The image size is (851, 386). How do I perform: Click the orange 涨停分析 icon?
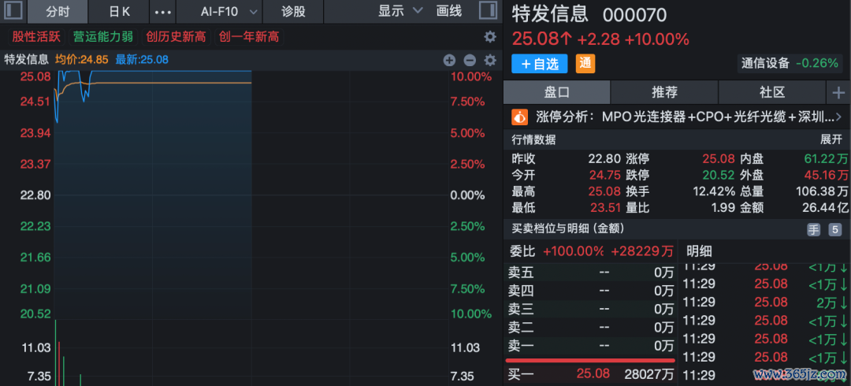click(520, 117)
